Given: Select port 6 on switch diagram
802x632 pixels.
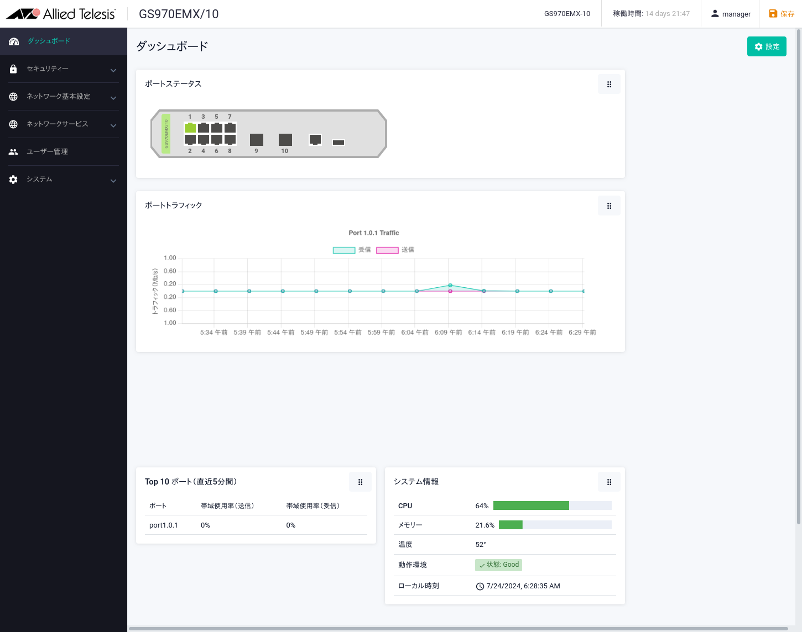Looking at the screenshot, I should tap(217, 139).
